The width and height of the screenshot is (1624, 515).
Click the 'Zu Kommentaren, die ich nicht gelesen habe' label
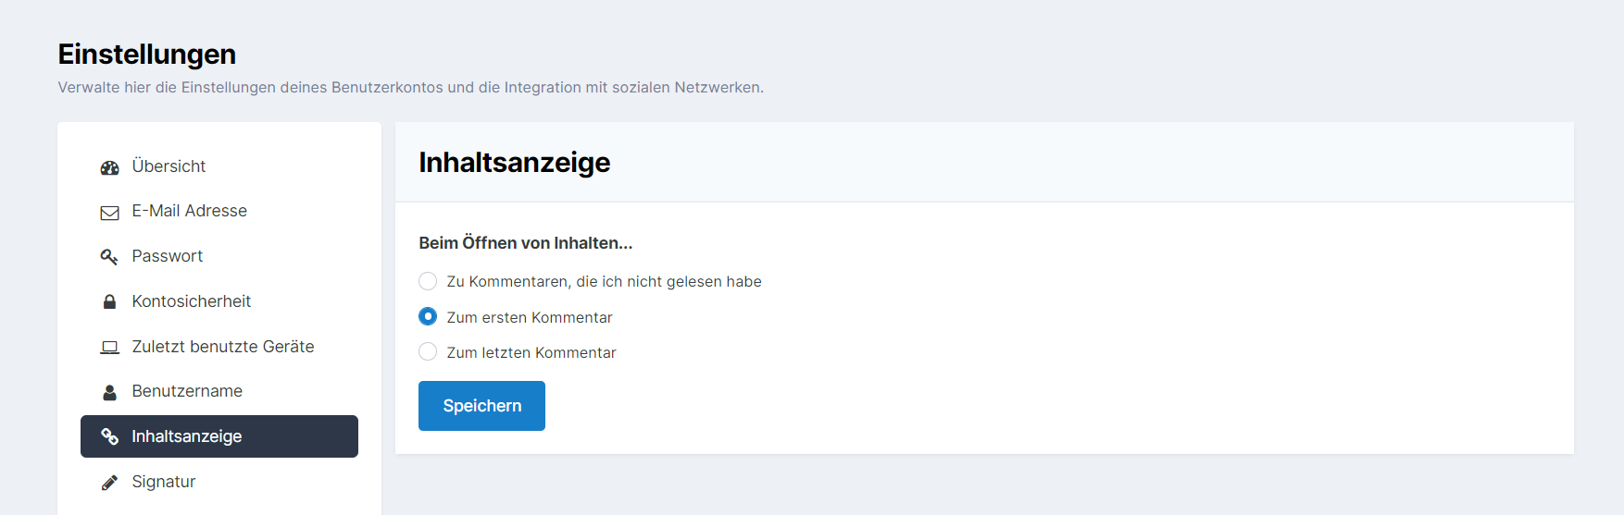coord(604,282)
